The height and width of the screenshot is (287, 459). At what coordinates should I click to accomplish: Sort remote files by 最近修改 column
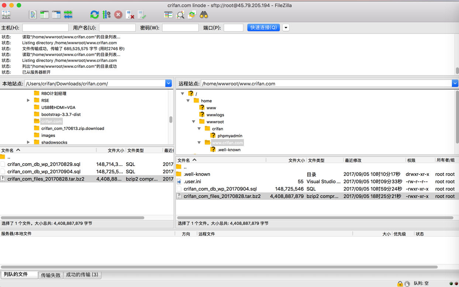tap(374, 160)
